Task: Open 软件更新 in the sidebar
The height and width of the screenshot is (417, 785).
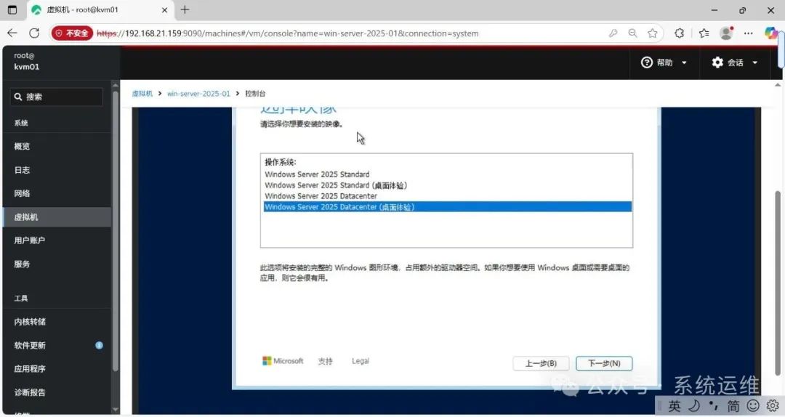Action: (x=57, y=345)
